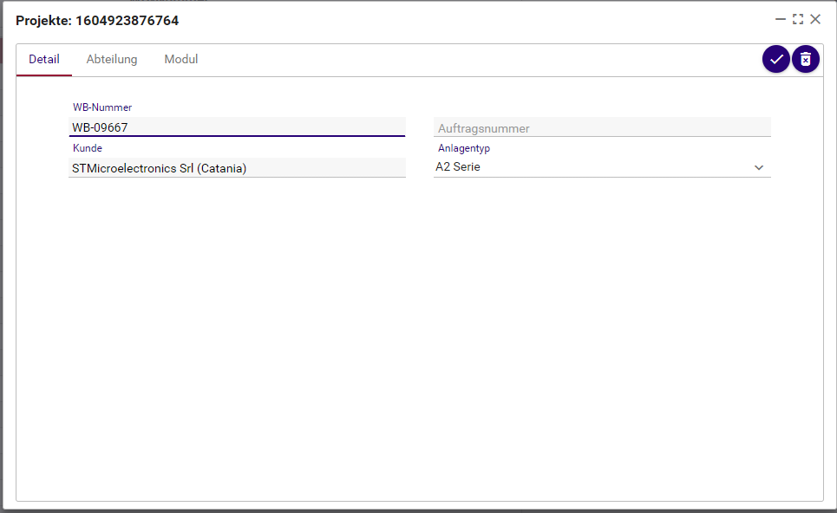Screen dimensions: 837x513
Task: Confirm changes with the checkmark button
Action: (x=775, y=59)
